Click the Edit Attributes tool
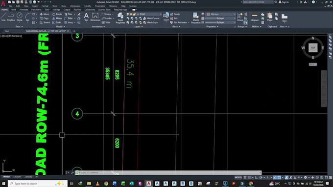Image resolution: width=333 pixels, height=187 pixels. (x=179, y=22)
